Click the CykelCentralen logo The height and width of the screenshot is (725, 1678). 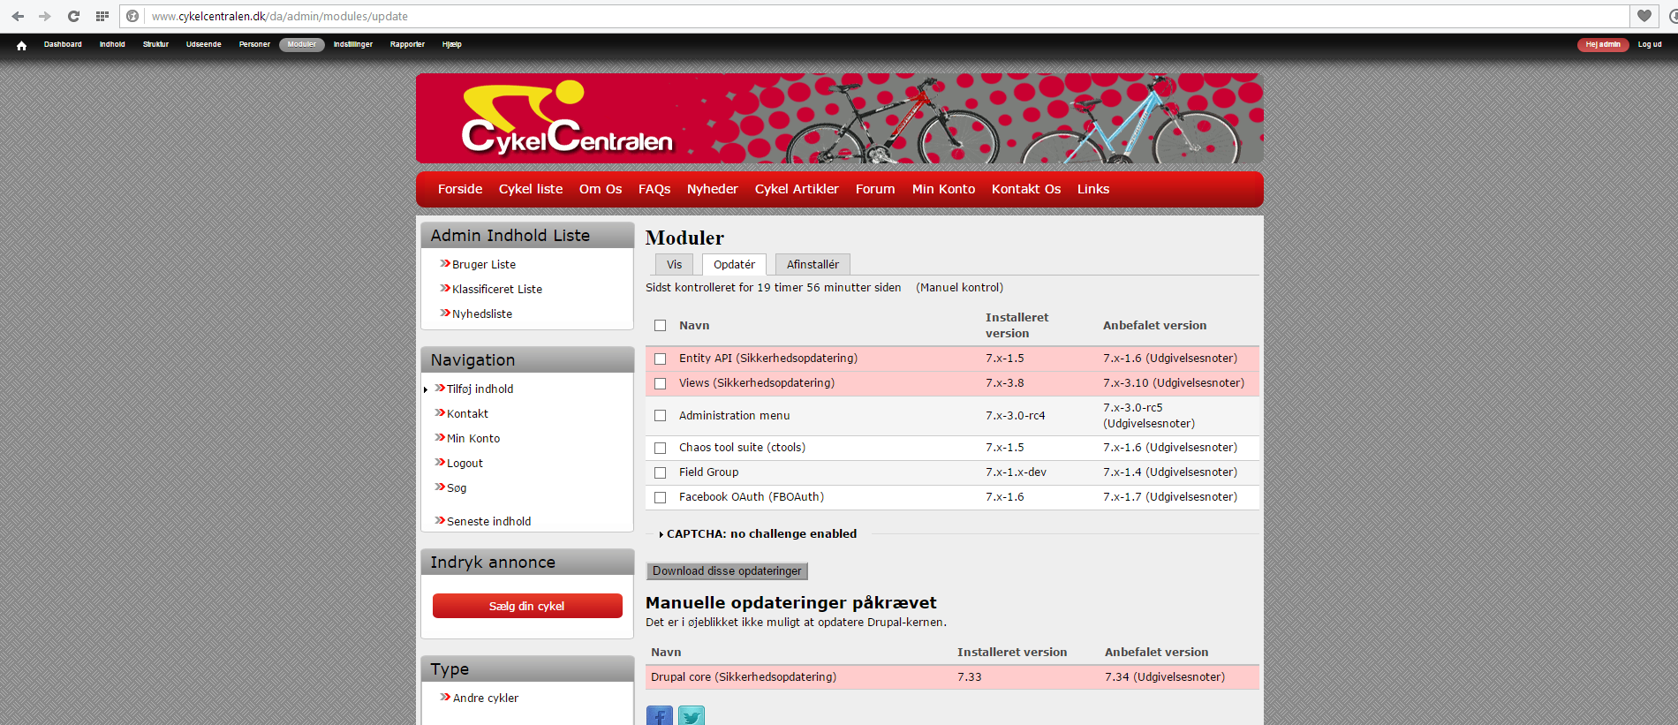[566, 119]
